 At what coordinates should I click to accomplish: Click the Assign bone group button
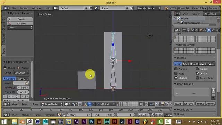point(179,103)
